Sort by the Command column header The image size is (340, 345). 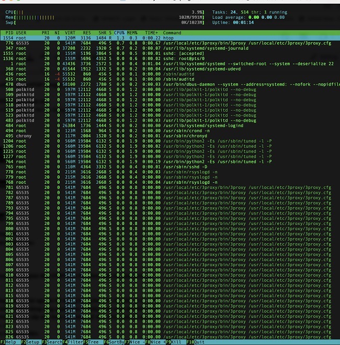(x=172, y=33)
